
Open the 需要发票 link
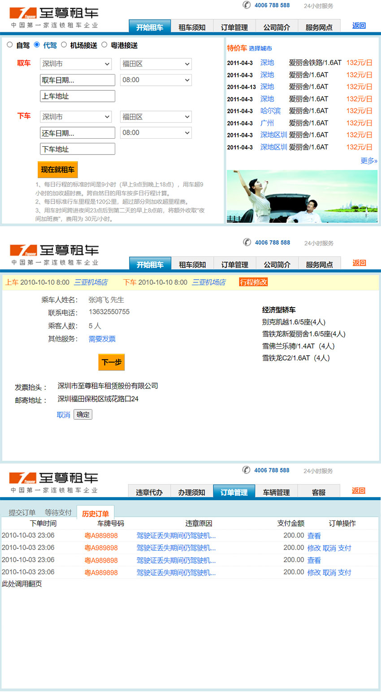pyautogui.click(x=102, y=339)
